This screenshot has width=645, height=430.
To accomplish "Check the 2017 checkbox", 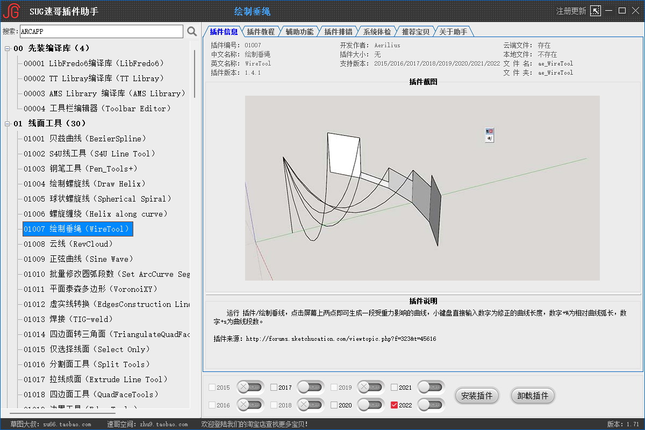I will (274, 388).
